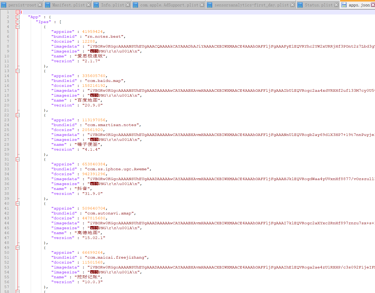Click the docsize value 11501568
This screenshot has width=375, height=293.
(x=93, y=262)
